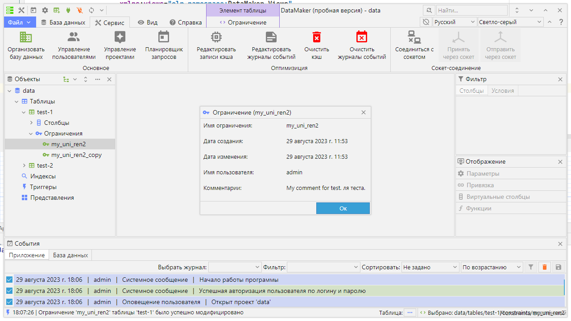Screen dimensions: 571x321
Task: Click the orange delete icon in События toolbar
Action: tap(544, 267)
